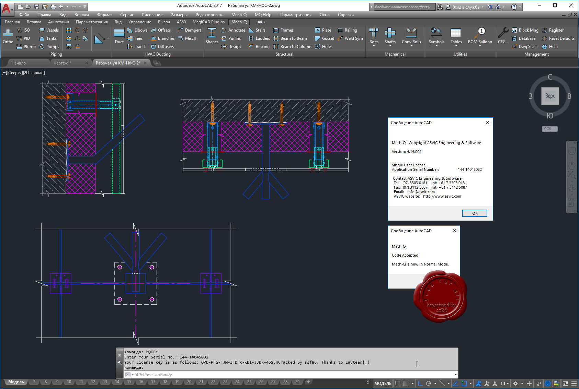Screen dimensions: 579x389
Task: Click the Reset Defaults tool
Action: 558,38
